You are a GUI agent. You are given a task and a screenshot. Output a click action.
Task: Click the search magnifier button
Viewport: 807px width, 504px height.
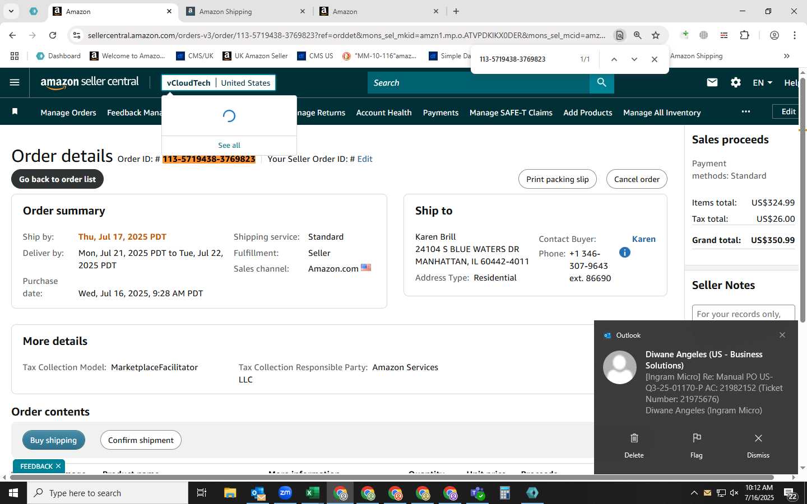click(601, 82)
